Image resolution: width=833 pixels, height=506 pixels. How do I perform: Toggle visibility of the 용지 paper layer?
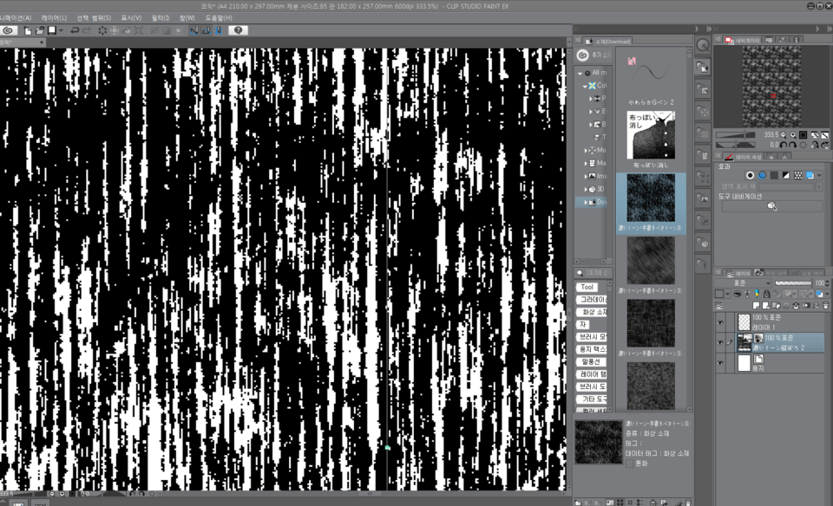720,363
